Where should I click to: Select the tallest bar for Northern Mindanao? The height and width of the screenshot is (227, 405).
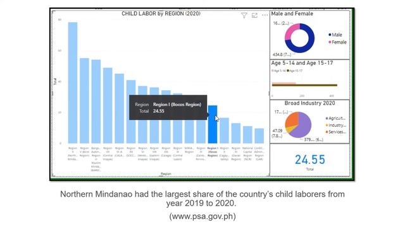tap(73, 83)
